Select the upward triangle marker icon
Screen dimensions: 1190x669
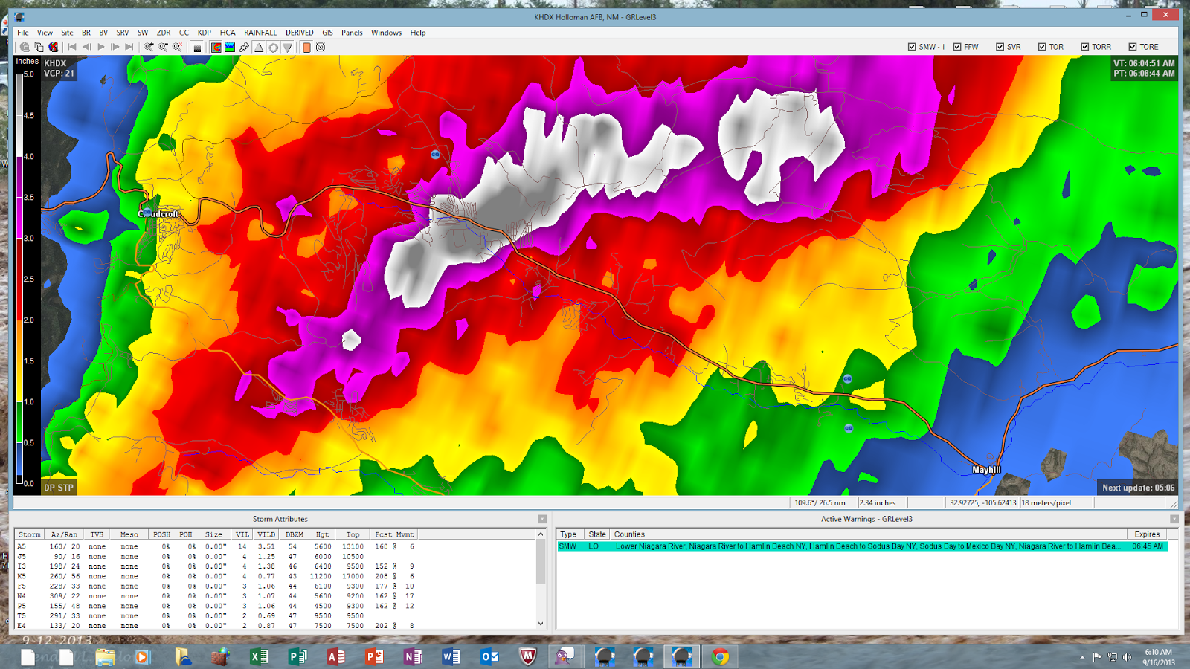click(259, 47)
